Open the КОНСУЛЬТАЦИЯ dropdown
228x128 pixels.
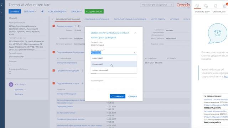pos(57,11)
